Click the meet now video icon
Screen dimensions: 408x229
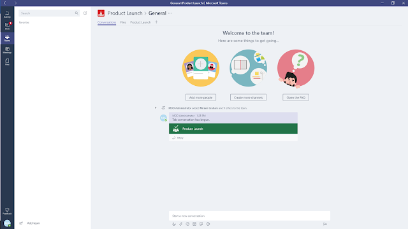click(x=208, y=224)
